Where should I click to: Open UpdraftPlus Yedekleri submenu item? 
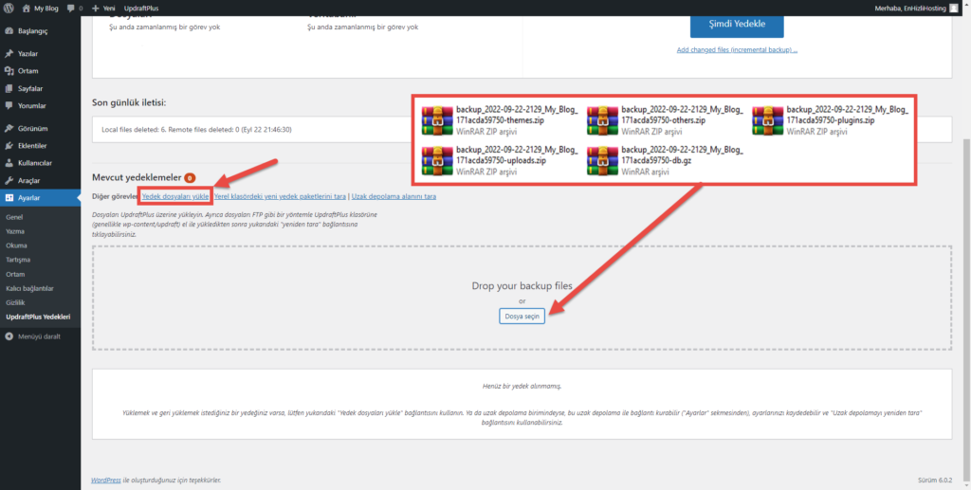[x=38, y=317]
